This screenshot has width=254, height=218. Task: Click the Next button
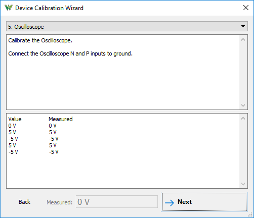click(204, 202)
